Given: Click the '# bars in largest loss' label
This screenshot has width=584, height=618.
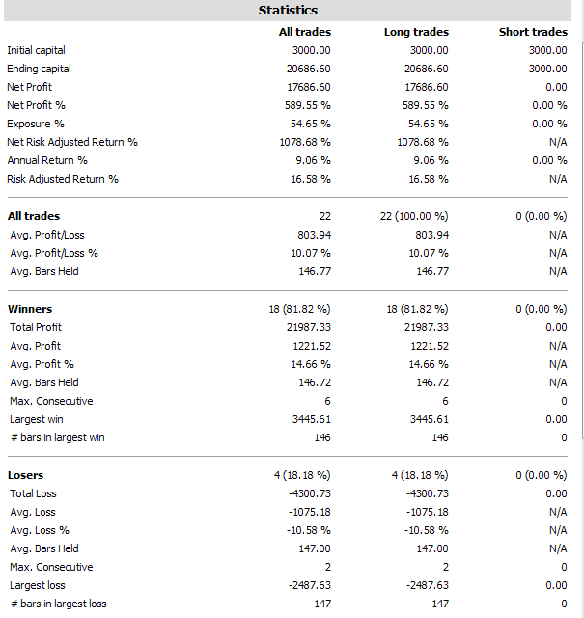Looking at the screenshot, I should pos(58,604).
